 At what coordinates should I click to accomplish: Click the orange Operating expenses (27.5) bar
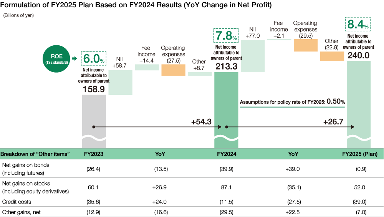tap(173, 70)
